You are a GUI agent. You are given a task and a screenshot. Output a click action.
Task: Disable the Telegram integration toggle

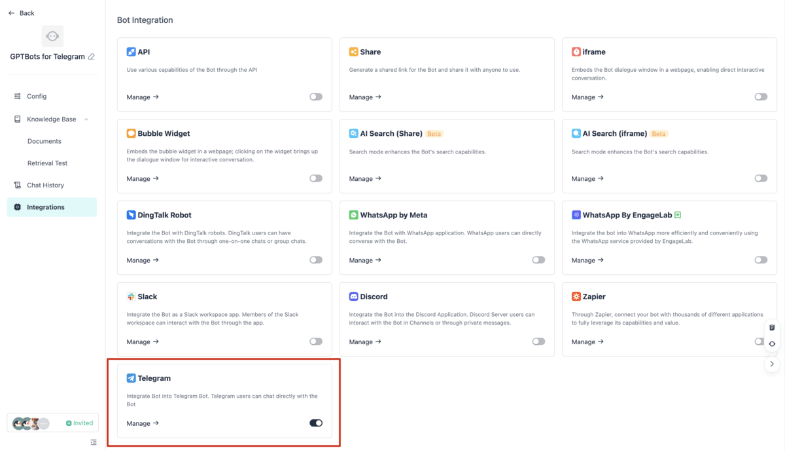[315, 423]
